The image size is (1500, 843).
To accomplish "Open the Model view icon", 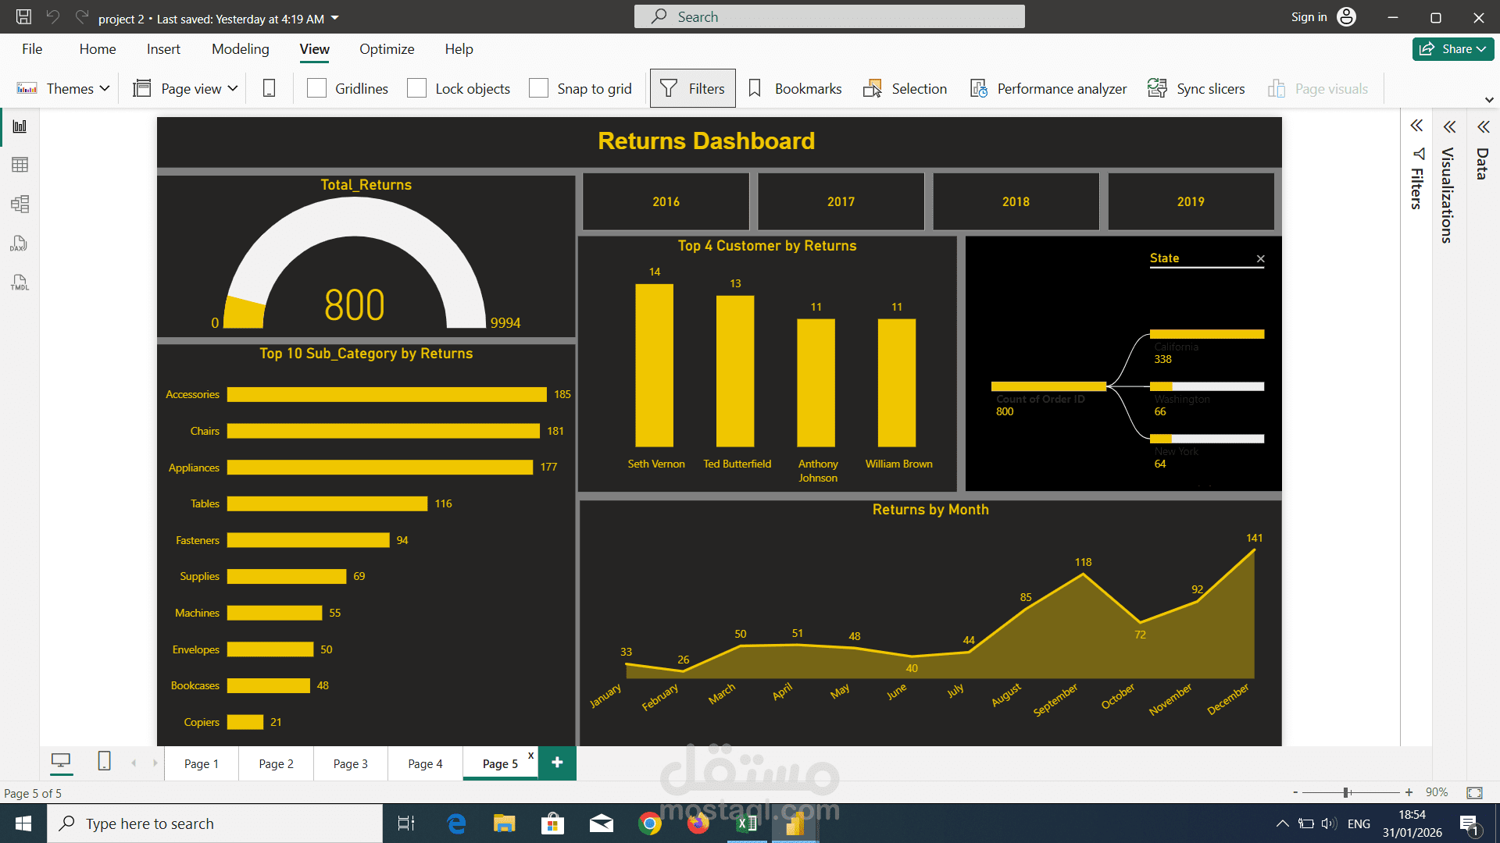I will 20,205.
